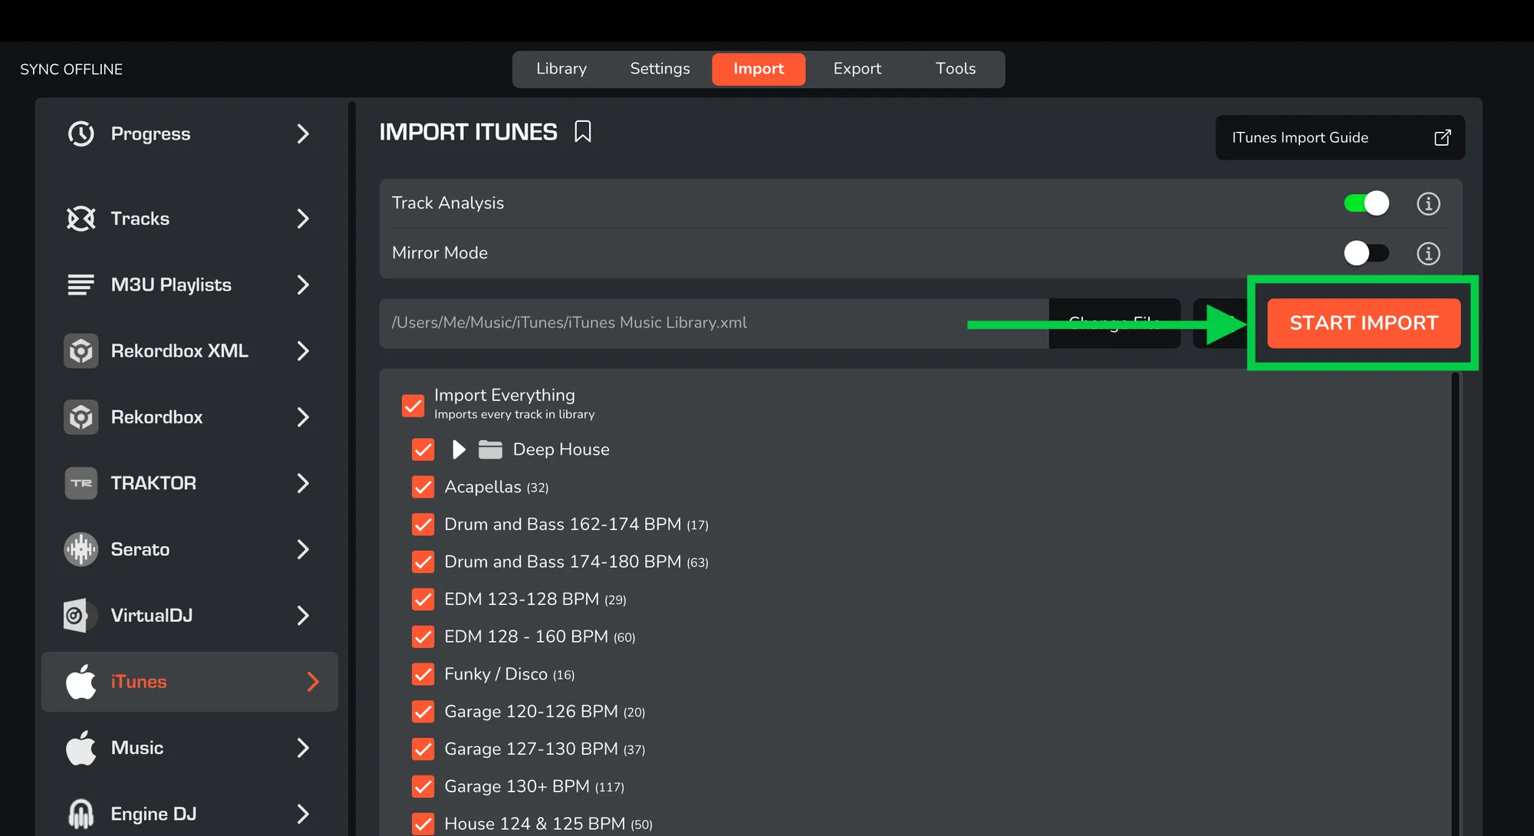
Task: Expand the M3U Playlists chevron
Action: [303, 285]
